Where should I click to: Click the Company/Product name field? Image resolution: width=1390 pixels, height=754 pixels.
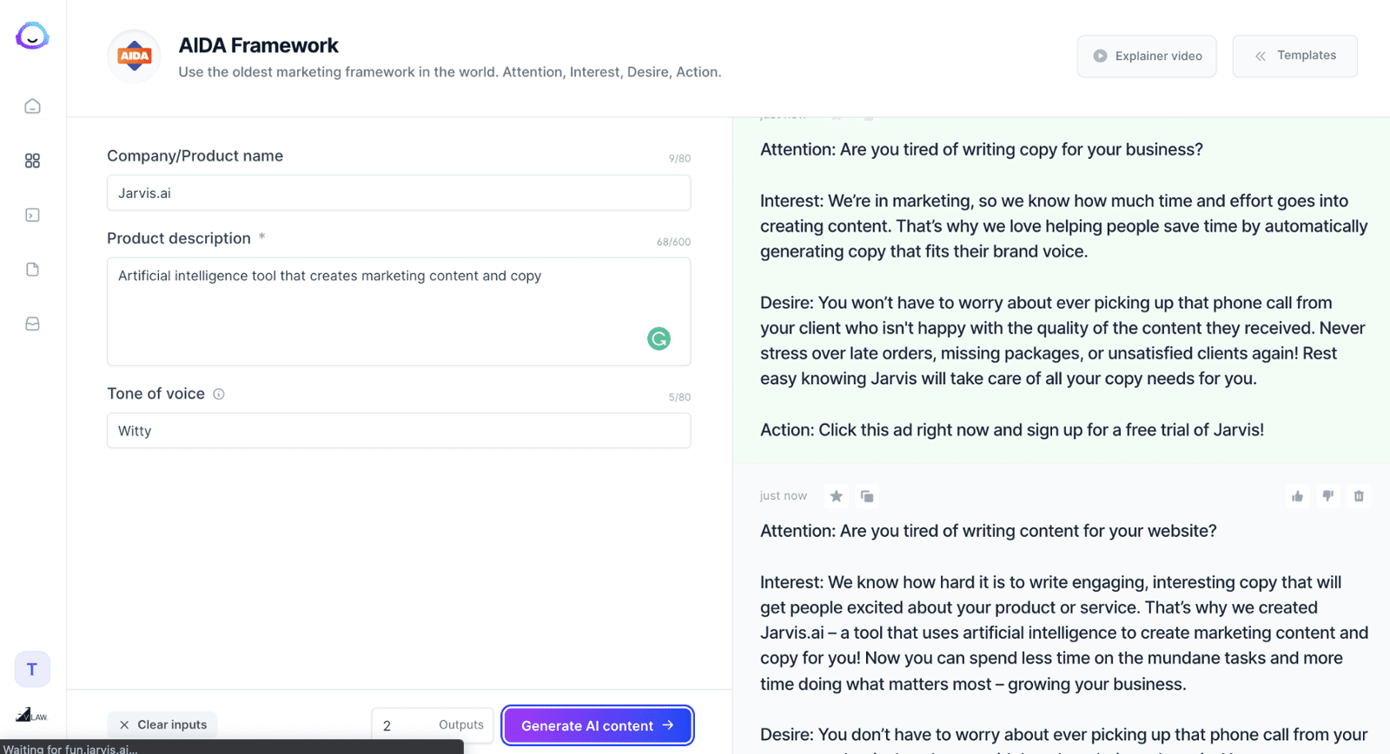click(399, 193)
